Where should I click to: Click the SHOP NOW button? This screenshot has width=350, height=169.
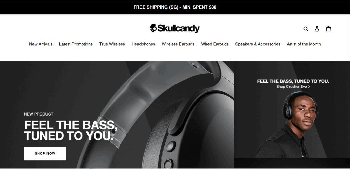45,153
